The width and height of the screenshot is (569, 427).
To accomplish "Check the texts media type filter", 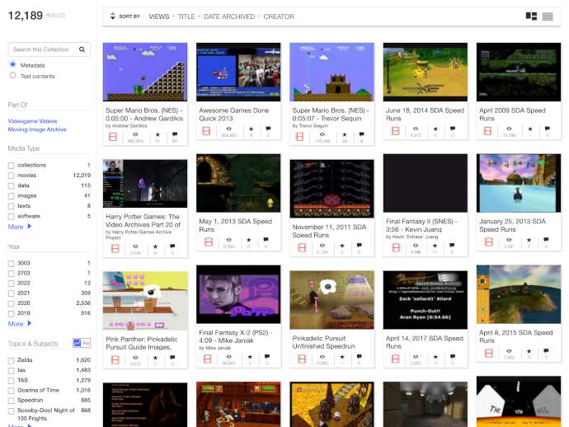I will click(12, 206).
